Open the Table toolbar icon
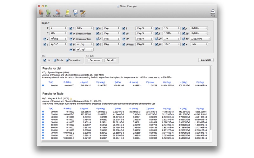Screen dimensions: 254x158 [49, 13]
